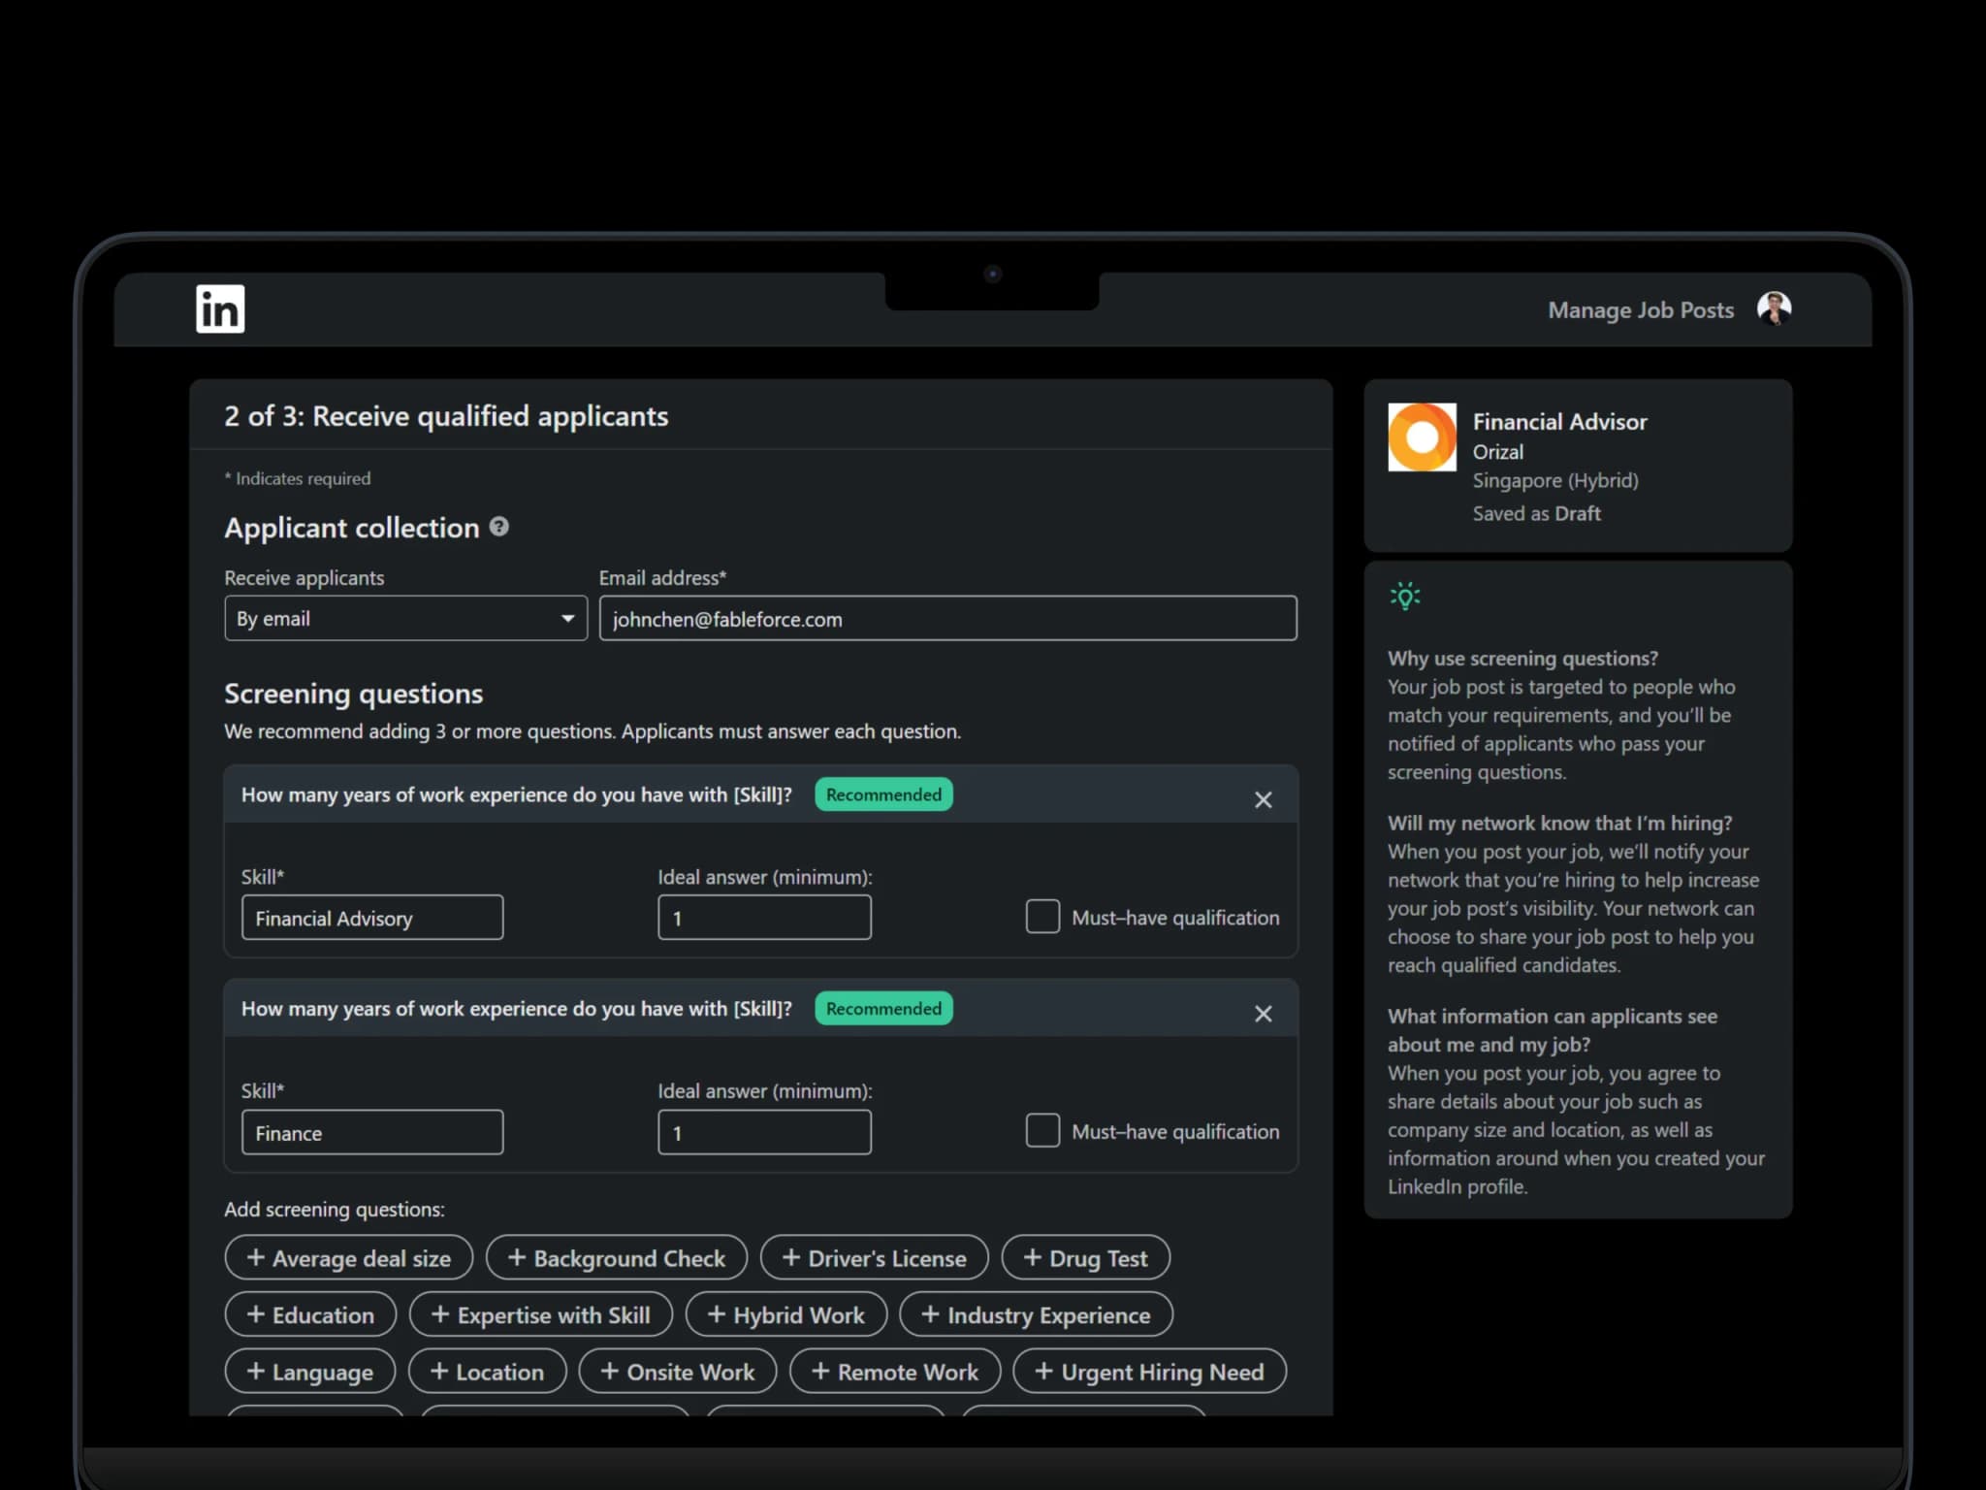This screenshot has width=1986, height=1490.
Task: Click the LinkedIn logo
Action: (x=220, y=309)
